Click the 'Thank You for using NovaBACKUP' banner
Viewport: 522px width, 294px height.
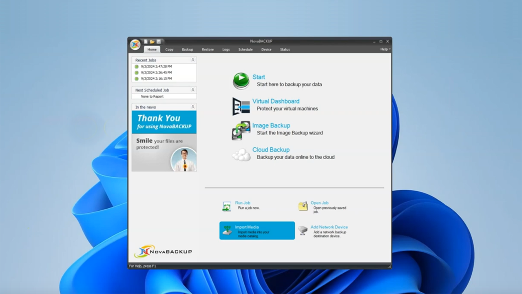[x=164, y=122]
